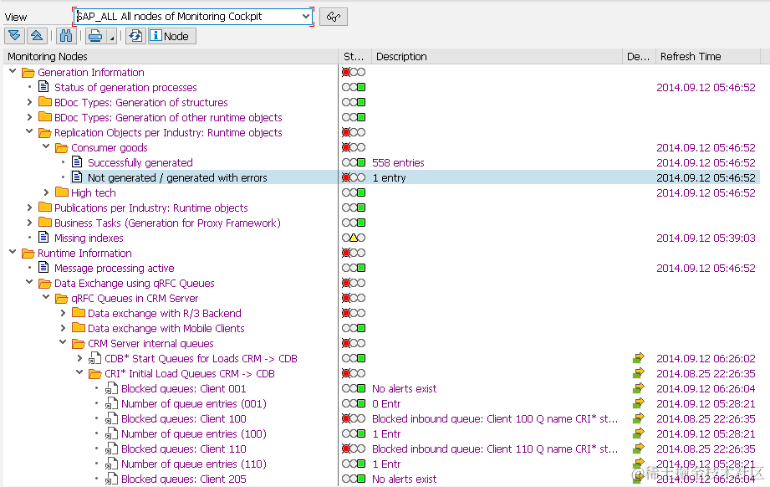Click the Description column header

point(497,57)
